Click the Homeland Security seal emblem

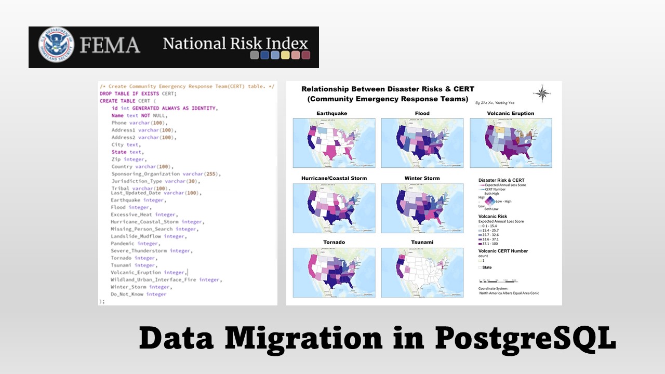(56, 45)
